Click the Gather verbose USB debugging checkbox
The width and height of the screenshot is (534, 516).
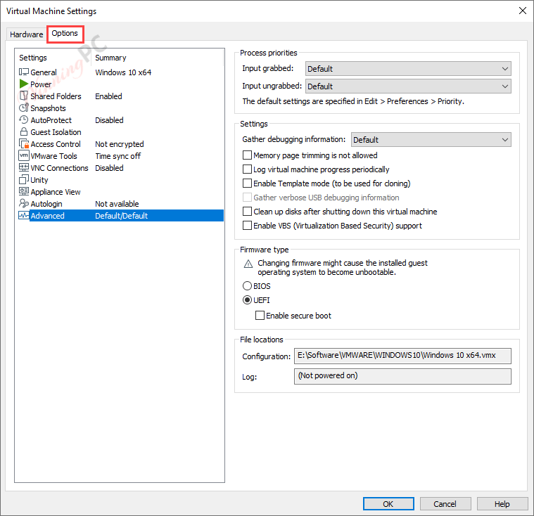[247, 198]
